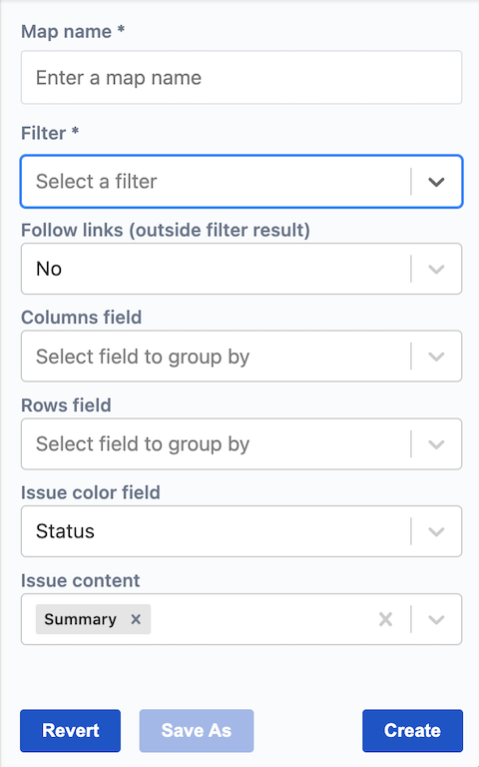This screenshot has height=767, width=479.
Task: Click the Map name label text
Action: click(67, 32)
